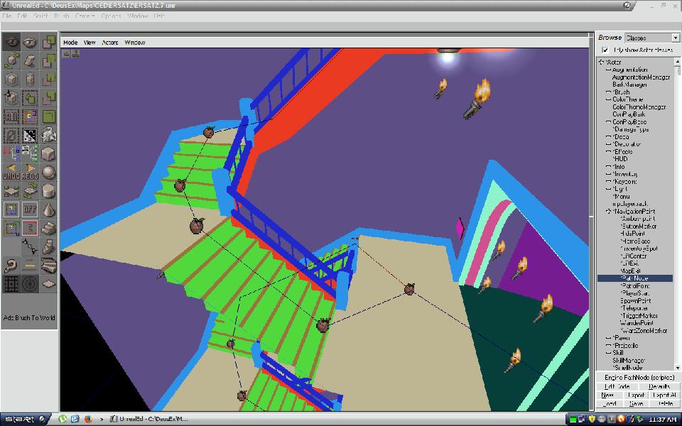Build a Cube brush
Screen dimensions: 682x426
pos(48,154)
